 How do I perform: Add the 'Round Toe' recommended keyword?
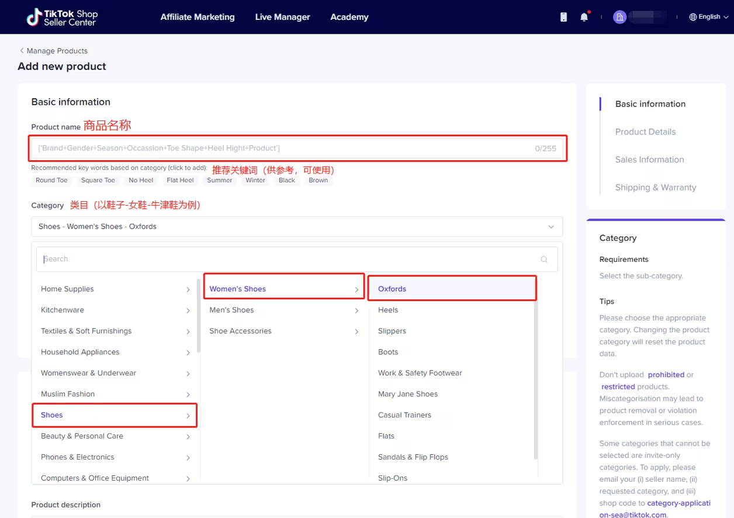[x=51, y=180]
